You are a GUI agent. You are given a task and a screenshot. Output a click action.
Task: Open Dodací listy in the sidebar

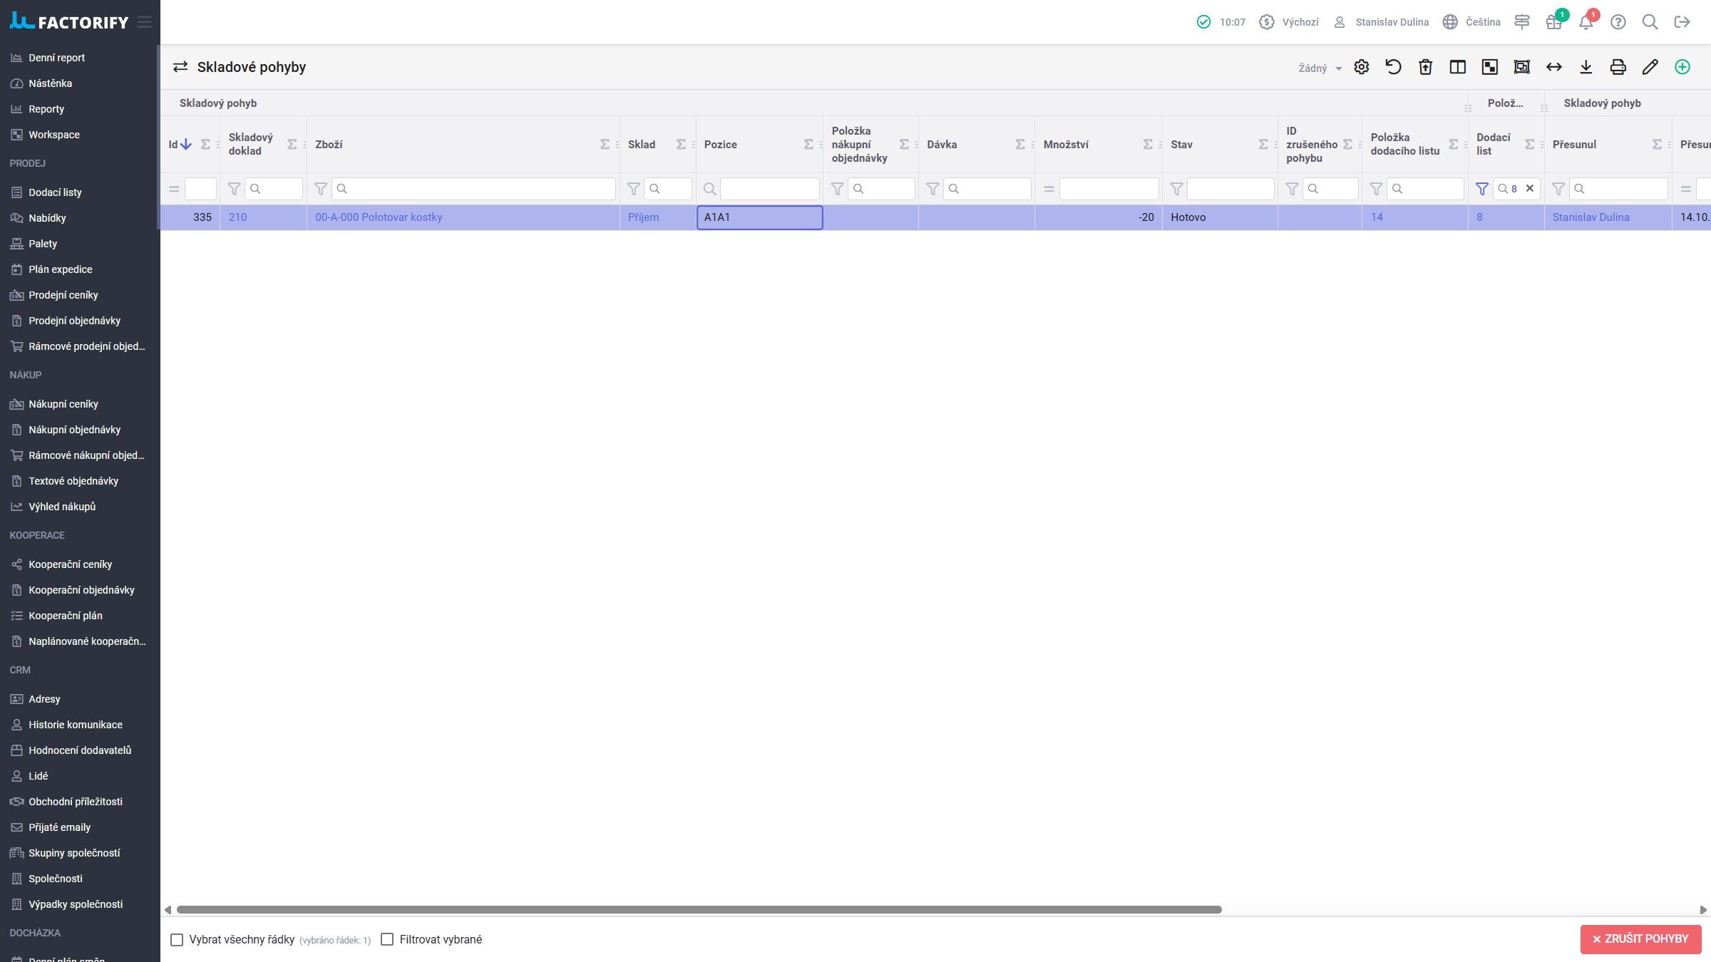point(55,192)
